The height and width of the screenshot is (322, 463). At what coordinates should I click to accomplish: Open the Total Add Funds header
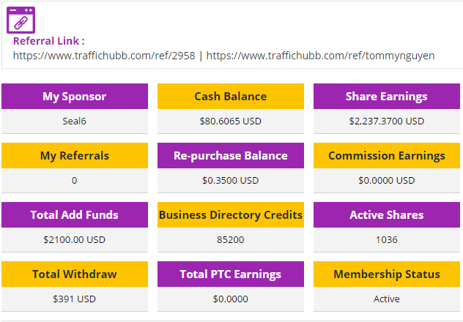pos(75,215)
